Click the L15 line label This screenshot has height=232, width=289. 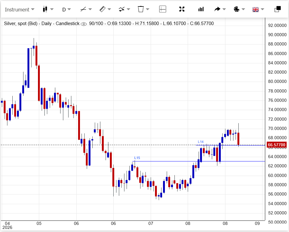click(137, 158)
